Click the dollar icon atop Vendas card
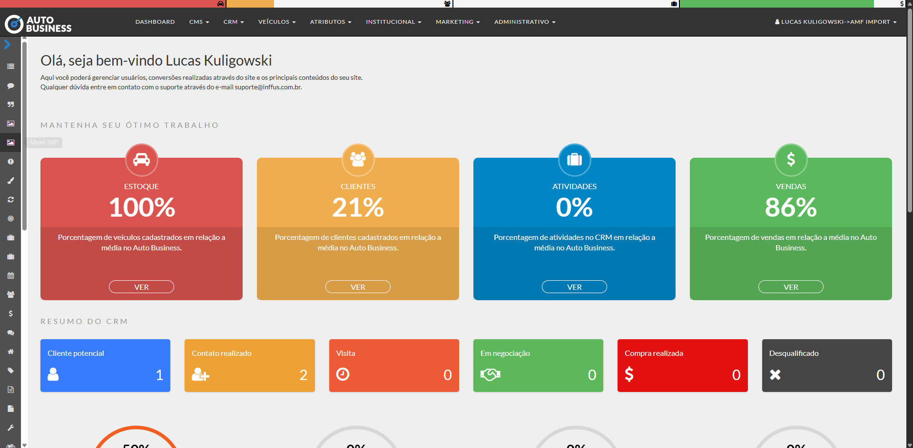The image size is (913, 448). tap(791, 160)
